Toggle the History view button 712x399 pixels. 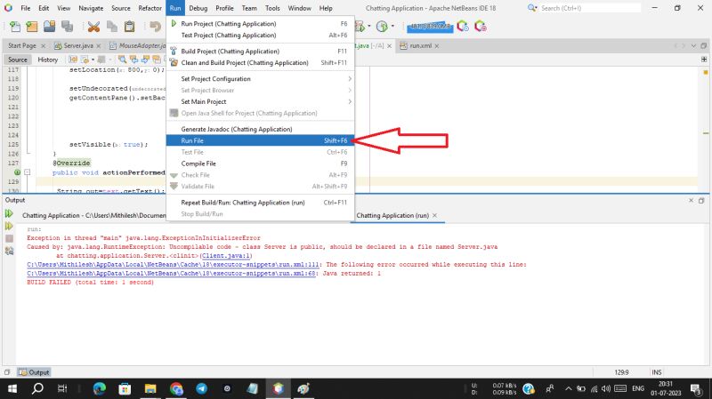pos(48,60)
